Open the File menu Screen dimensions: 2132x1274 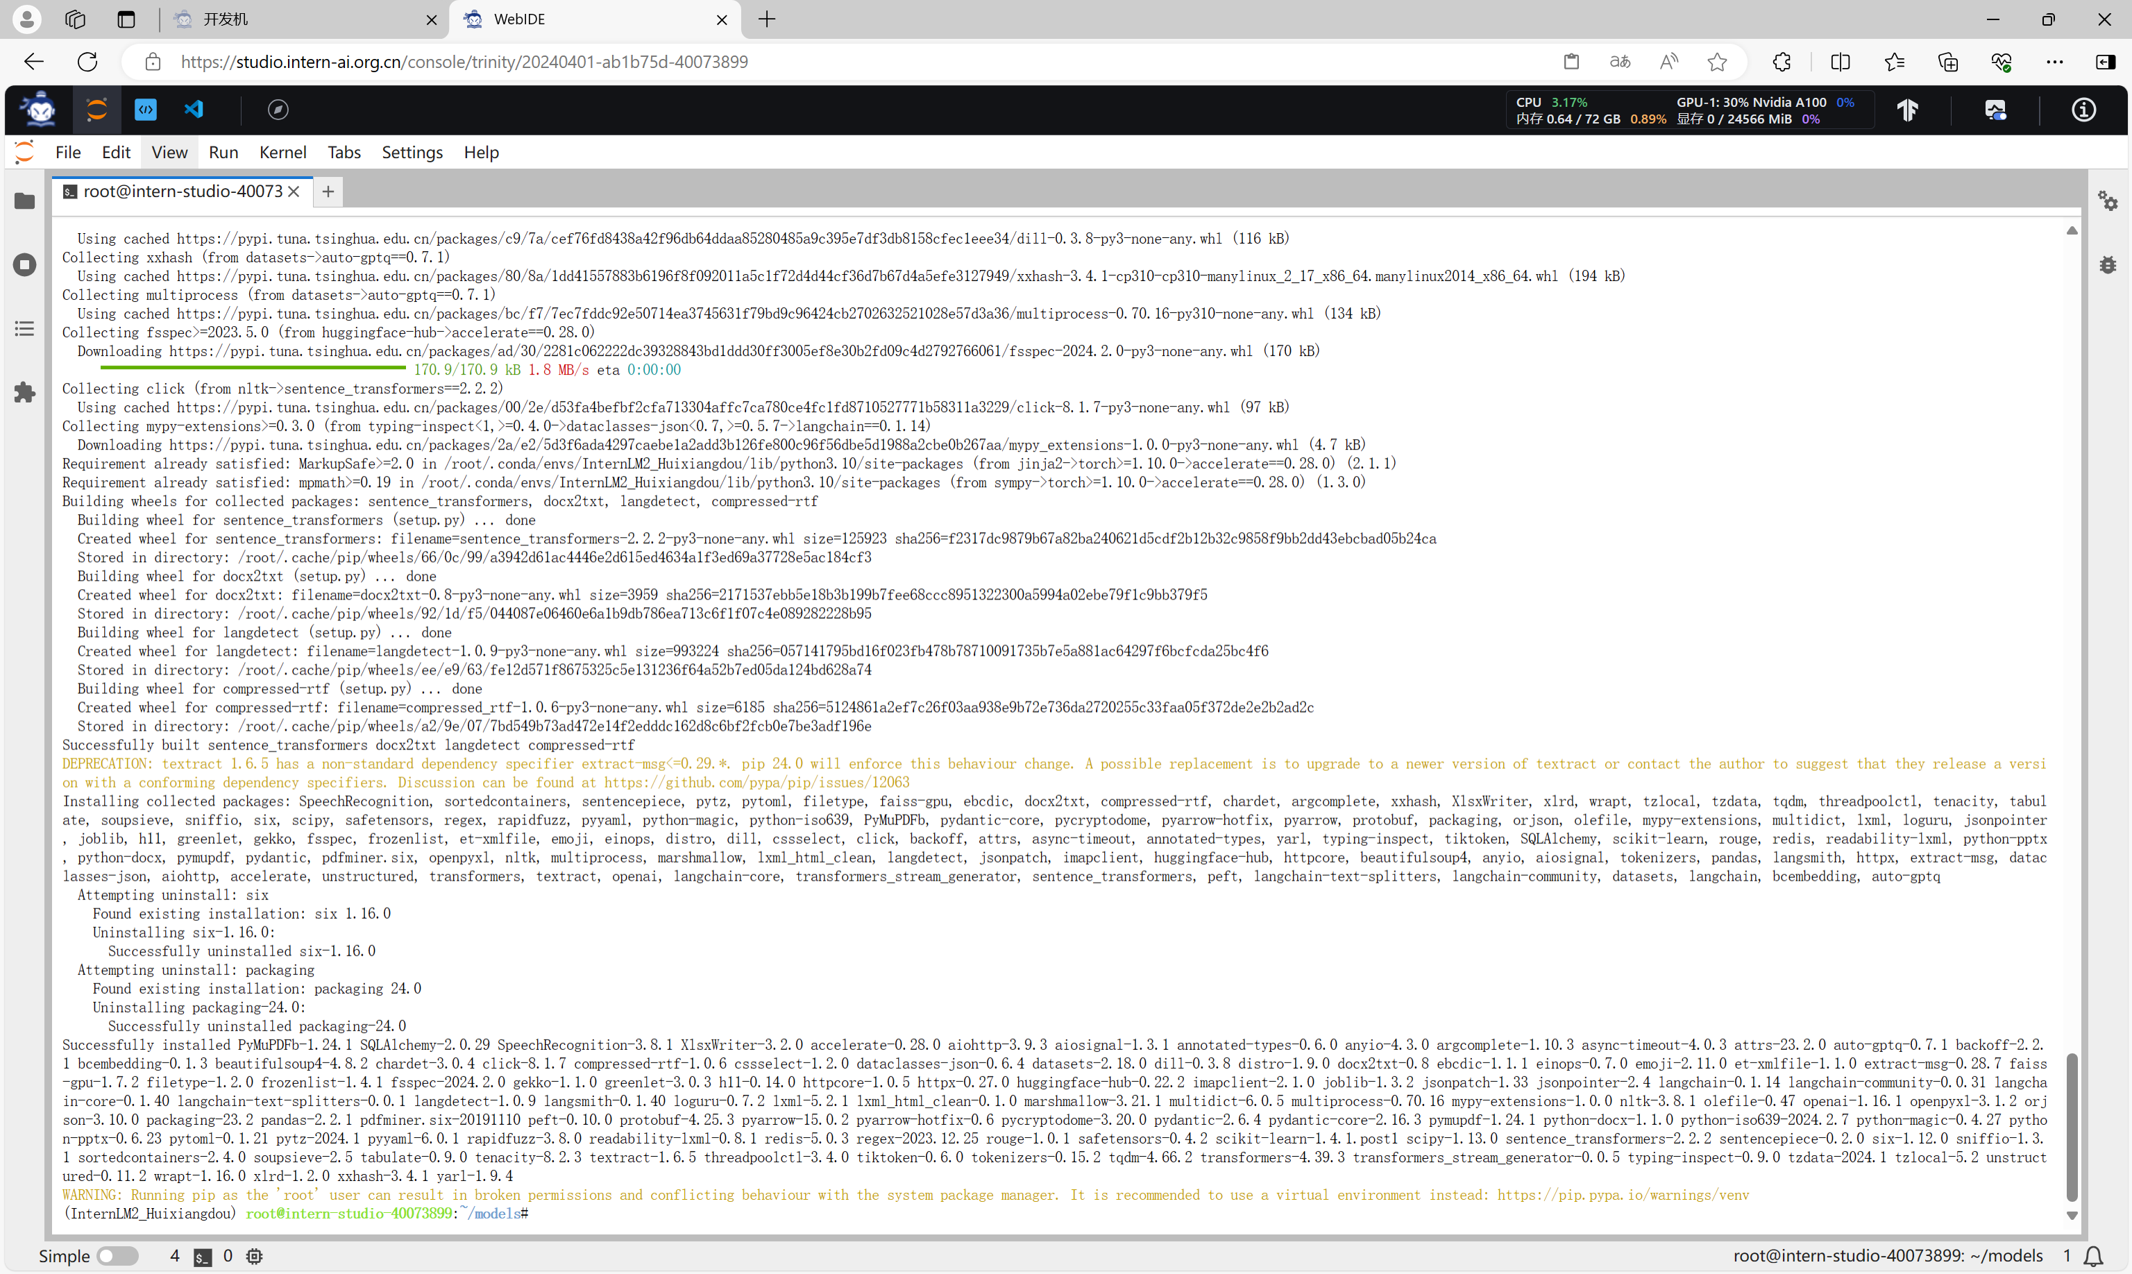68,152
